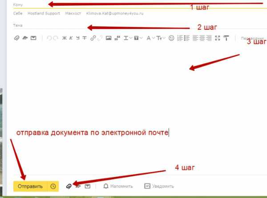Add Hostland Support as recipient

[44, 13]
